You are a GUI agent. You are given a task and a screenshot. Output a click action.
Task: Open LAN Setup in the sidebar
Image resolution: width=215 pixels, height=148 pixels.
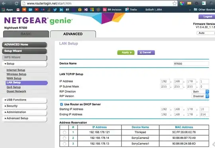(27, 82)
